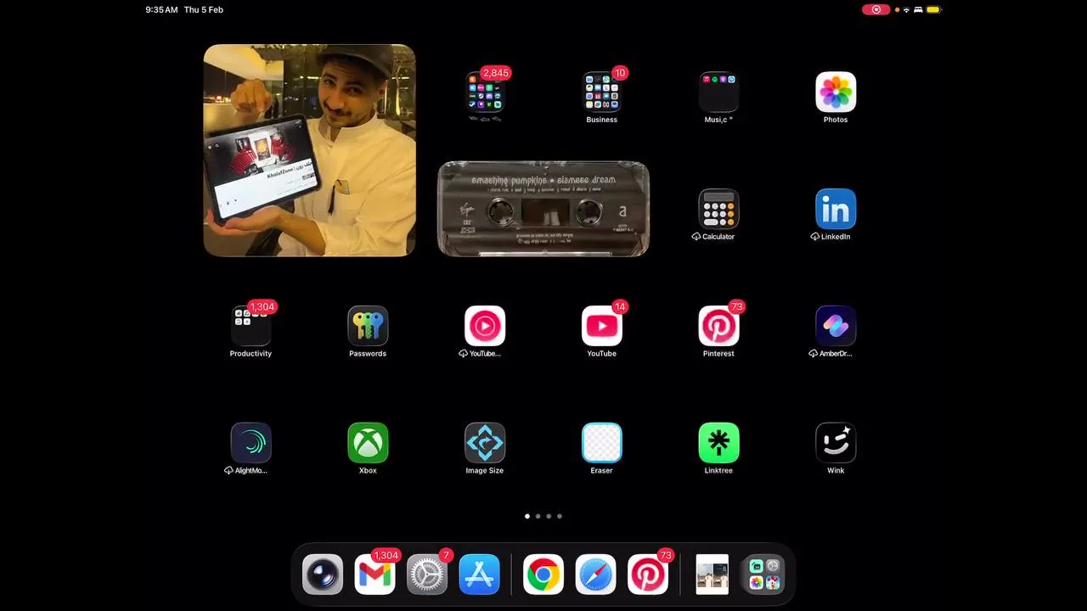Open the App Library in dock
1087x611 pixels.
763,575
